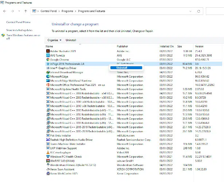Click the AVG TuneUp program icon
Screen dimensions: 224x182
48,55
